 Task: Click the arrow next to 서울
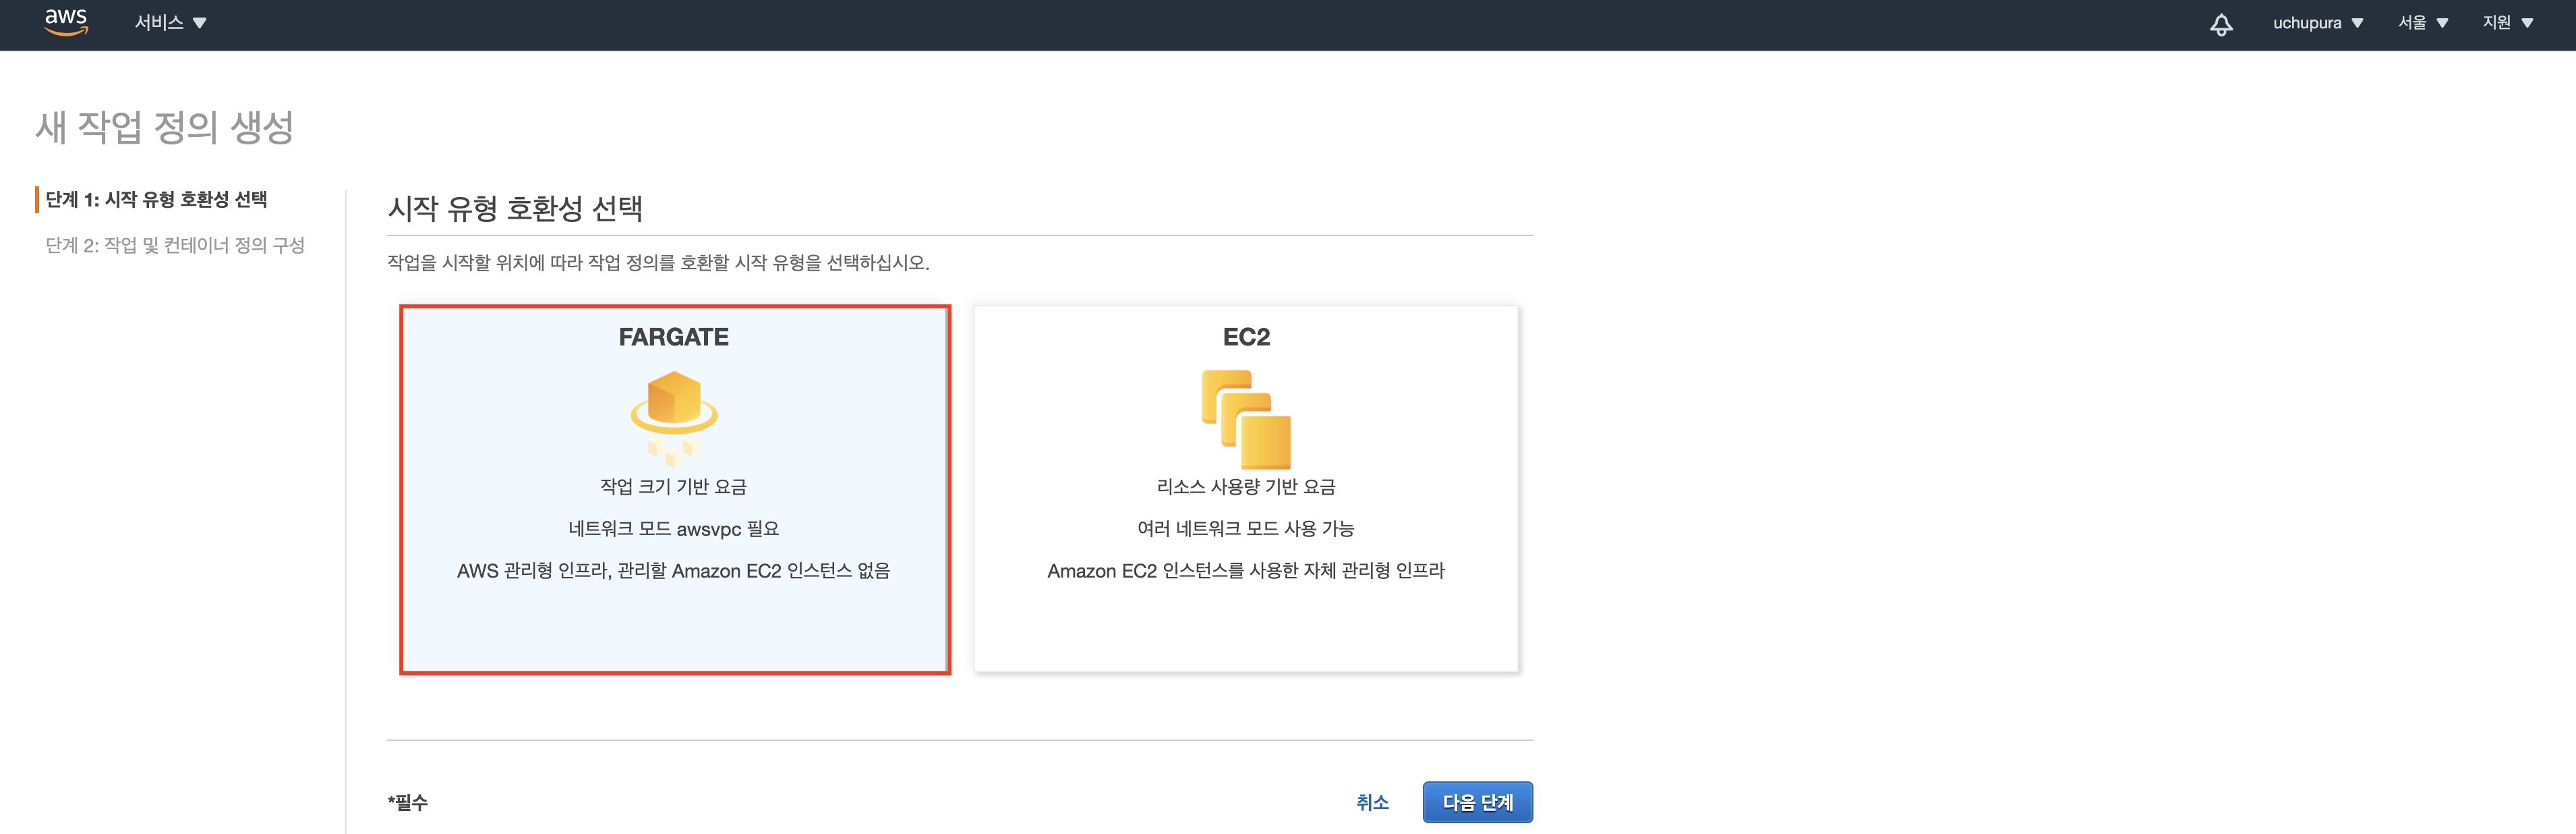tap(2442, 23)
